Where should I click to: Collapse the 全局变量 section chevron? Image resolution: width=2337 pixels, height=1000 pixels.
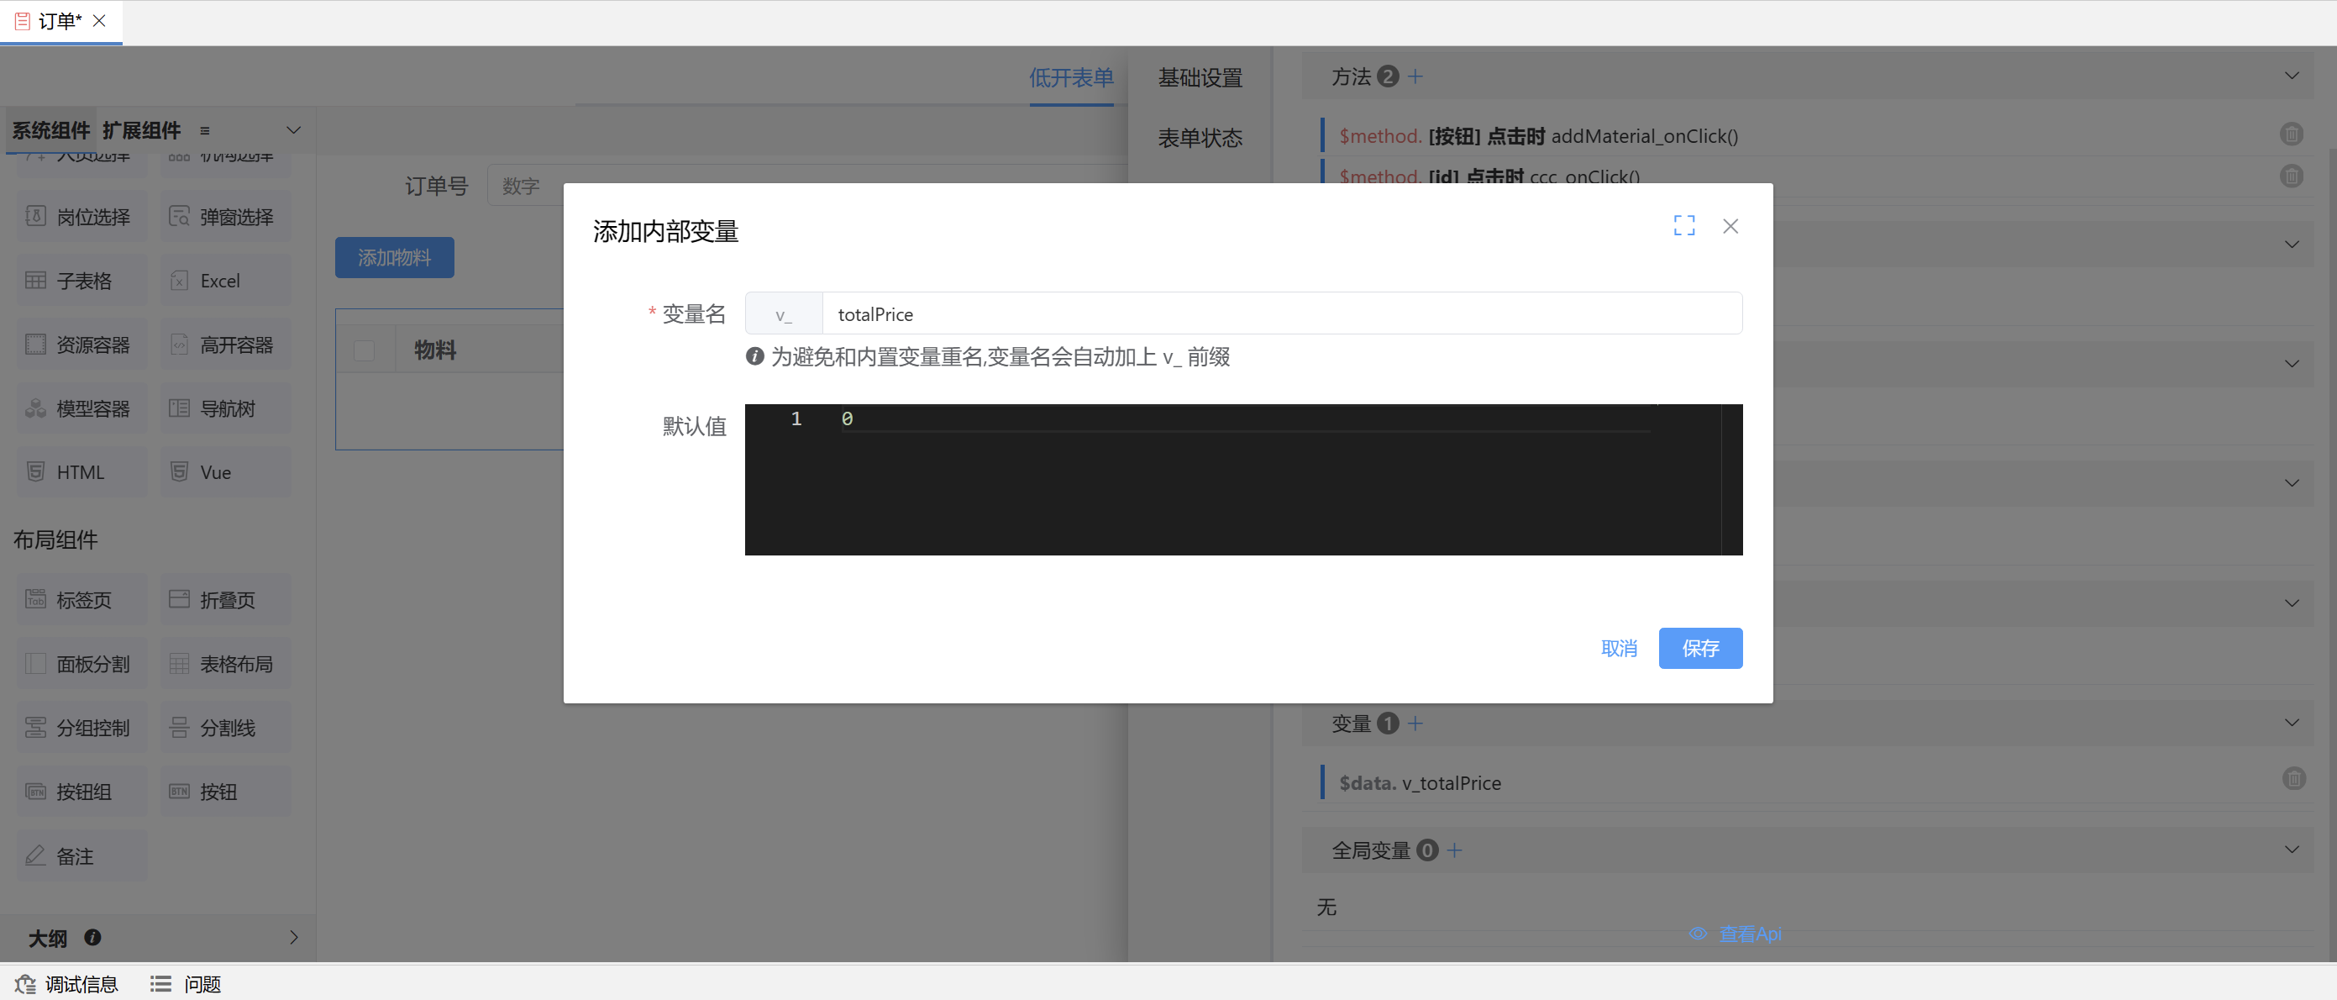(2292, 850)
